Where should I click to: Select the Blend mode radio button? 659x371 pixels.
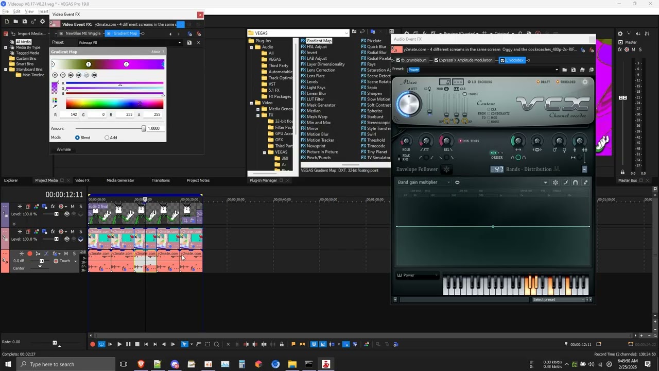[77, 138]
